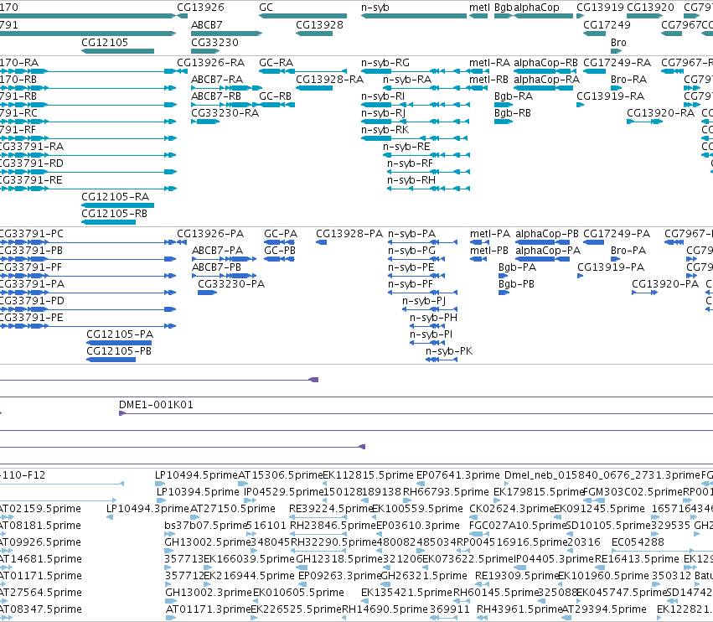Select transcript GC-RB
The height and width of the screenshot is (622, 713).
pos(275,96)
